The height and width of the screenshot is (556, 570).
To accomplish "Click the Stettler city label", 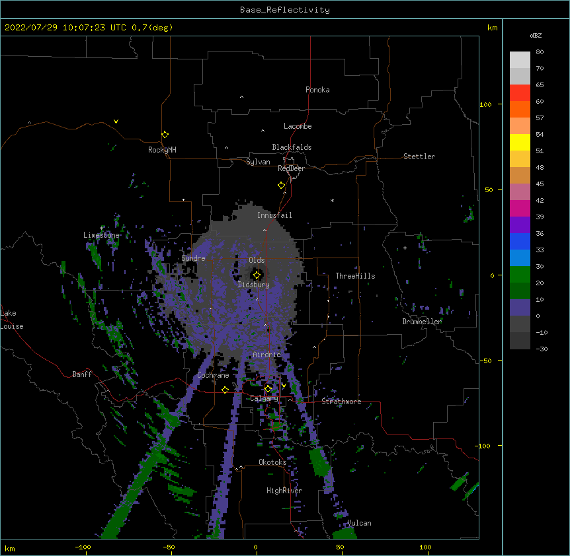I will 419,156.
